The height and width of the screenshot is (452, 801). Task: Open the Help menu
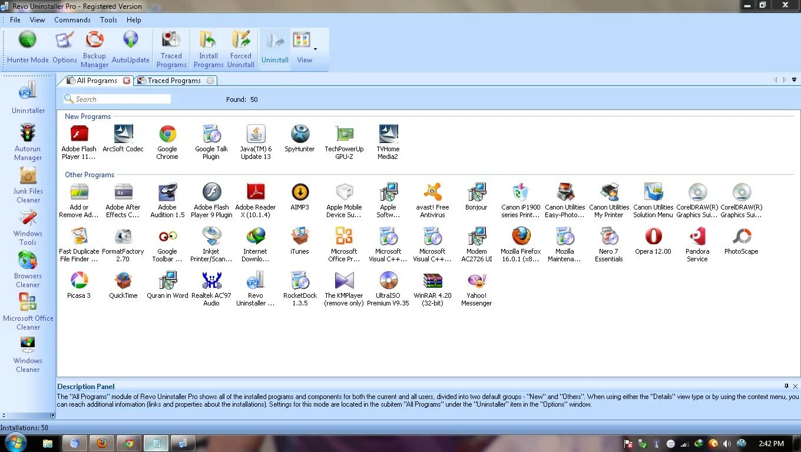click(134, 20)
